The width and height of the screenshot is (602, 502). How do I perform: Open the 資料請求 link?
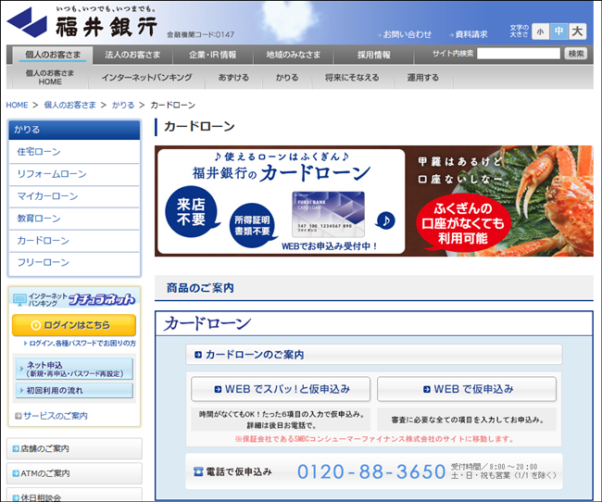468,34
